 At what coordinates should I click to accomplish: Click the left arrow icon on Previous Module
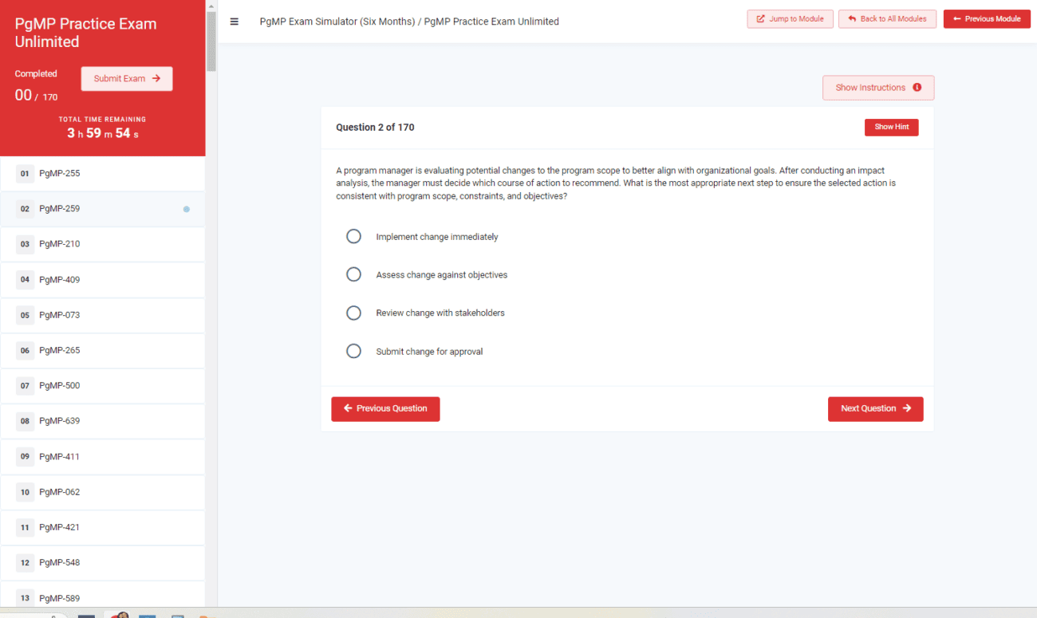click(957, 18)
